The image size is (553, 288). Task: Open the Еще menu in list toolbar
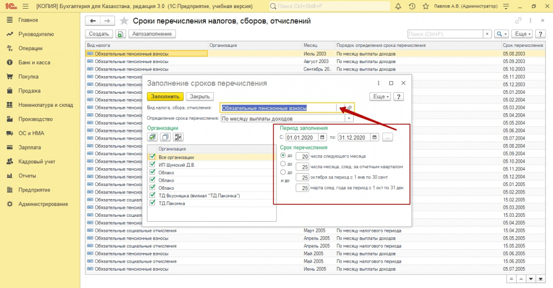(523, 34)
